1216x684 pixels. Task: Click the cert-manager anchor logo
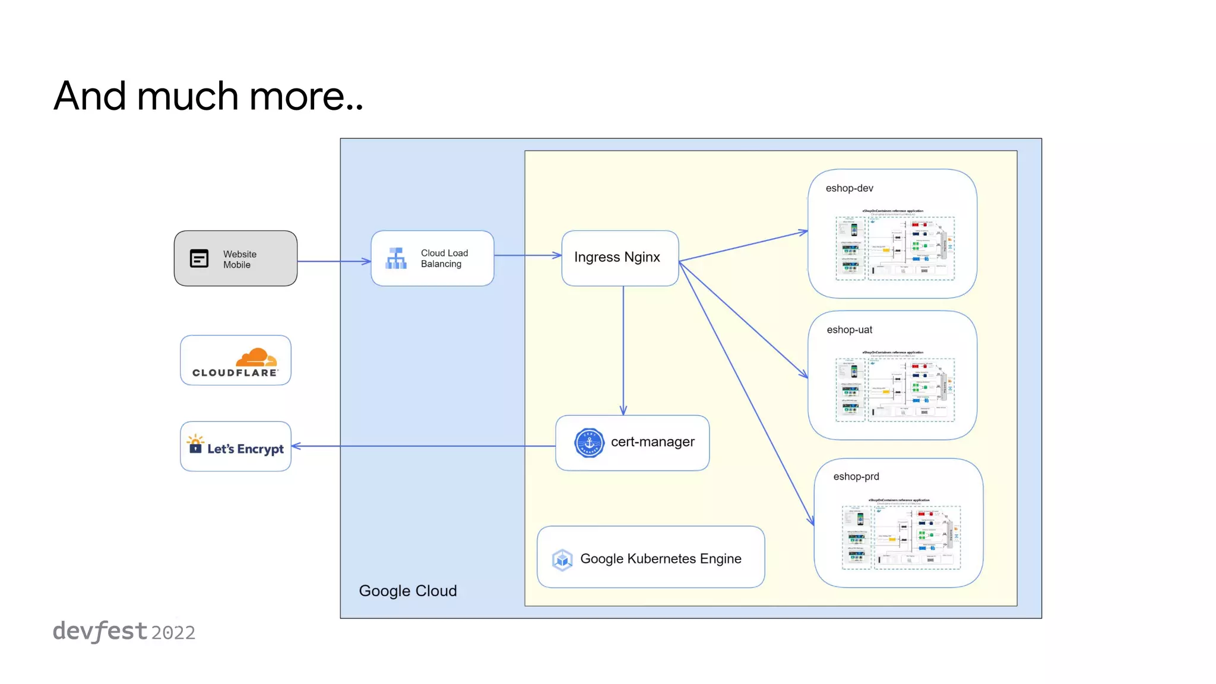pyautogui.click(x=589, y=443)
